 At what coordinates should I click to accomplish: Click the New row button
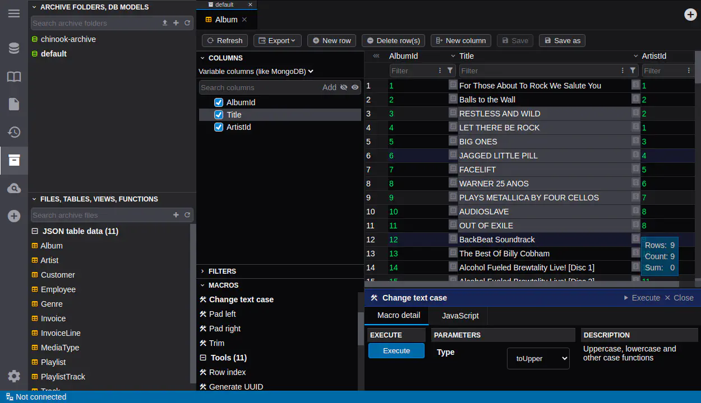point(331,40)
